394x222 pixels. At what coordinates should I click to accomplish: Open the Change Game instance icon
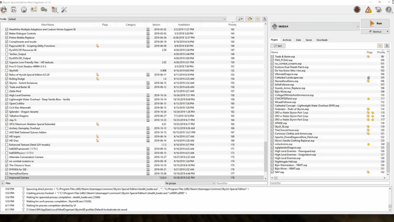click(x=4, y=10)
